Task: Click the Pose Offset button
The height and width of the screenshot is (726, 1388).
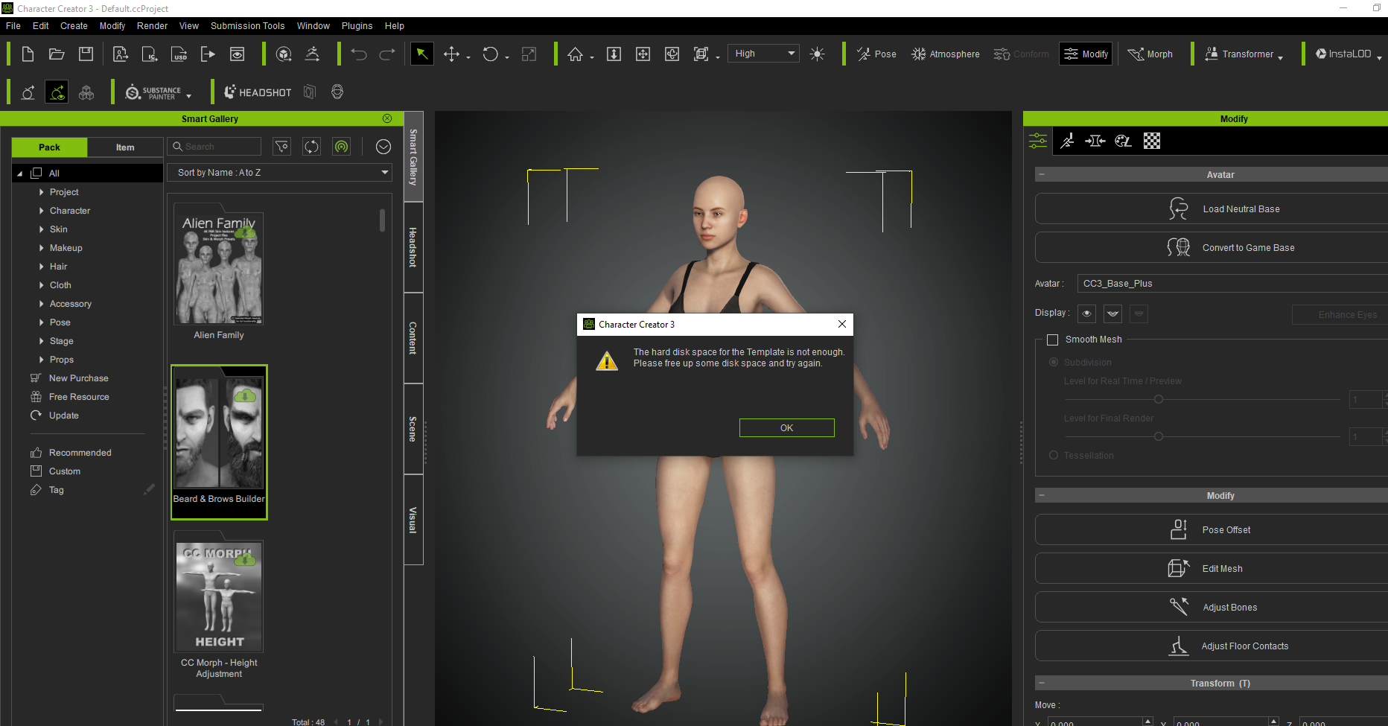Action: [1211, 529]
